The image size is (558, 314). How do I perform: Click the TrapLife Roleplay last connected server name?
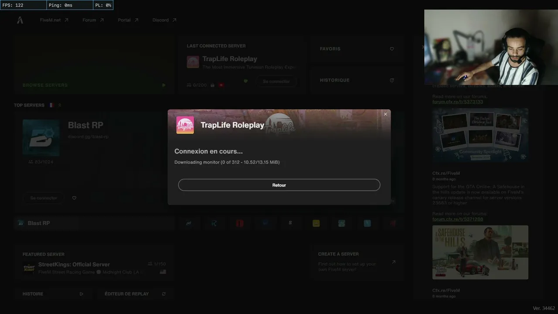230,59
